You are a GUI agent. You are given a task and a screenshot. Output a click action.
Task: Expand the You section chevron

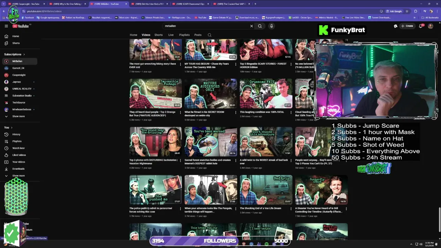[x=11, y=127]
